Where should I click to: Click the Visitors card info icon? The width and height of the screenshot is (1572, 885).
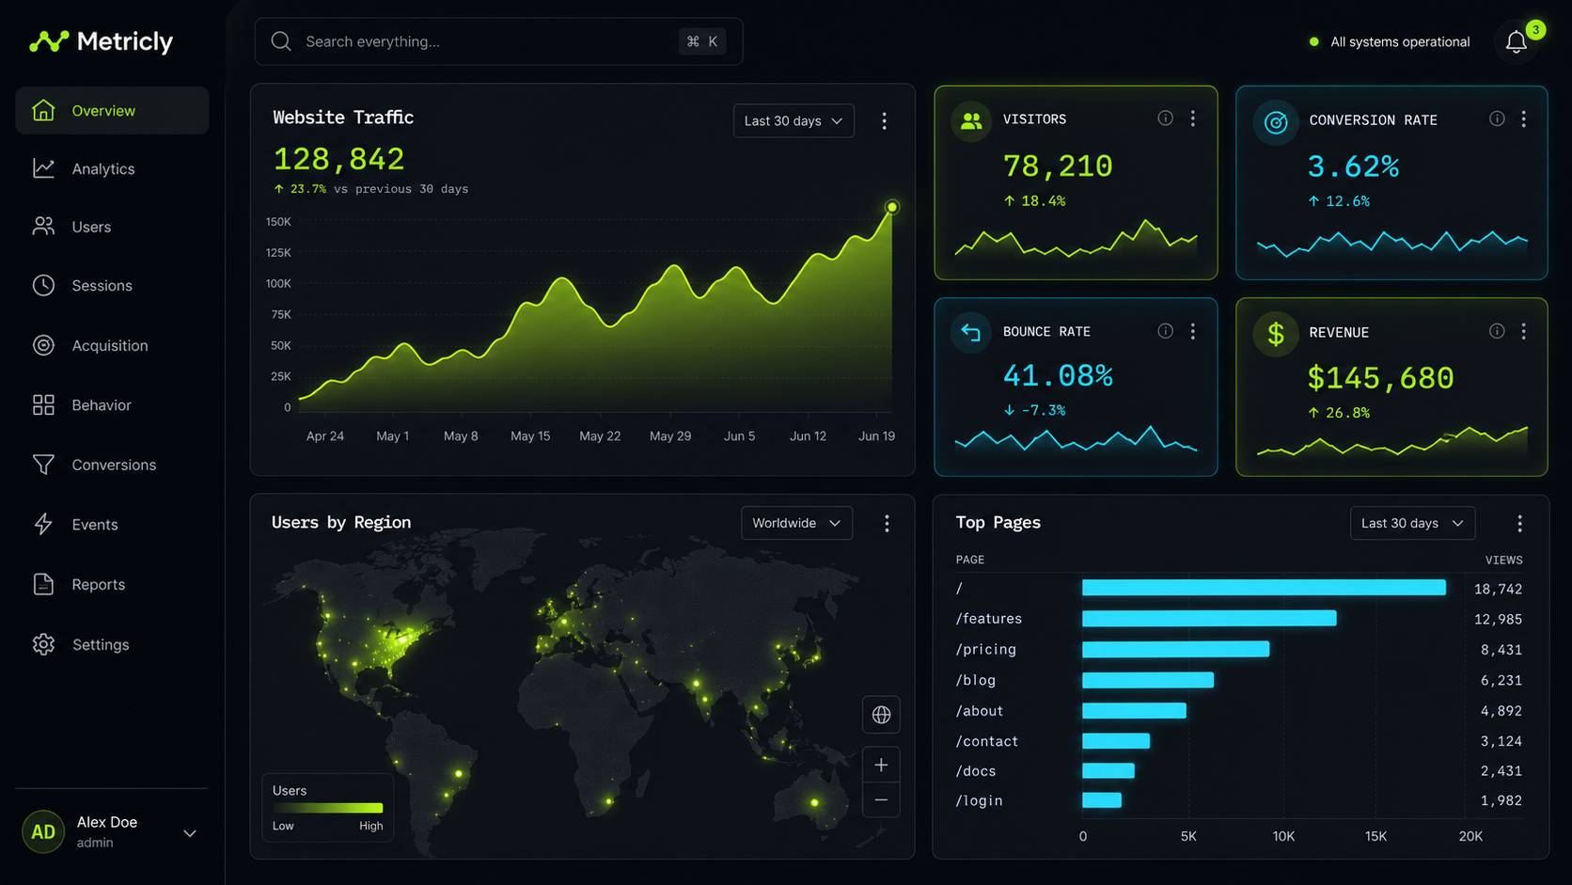(1165, 119)
